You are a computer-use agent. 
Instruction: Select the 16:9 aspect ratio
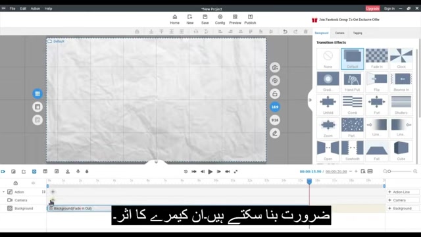pyautogui.click(x=275, y=107)
